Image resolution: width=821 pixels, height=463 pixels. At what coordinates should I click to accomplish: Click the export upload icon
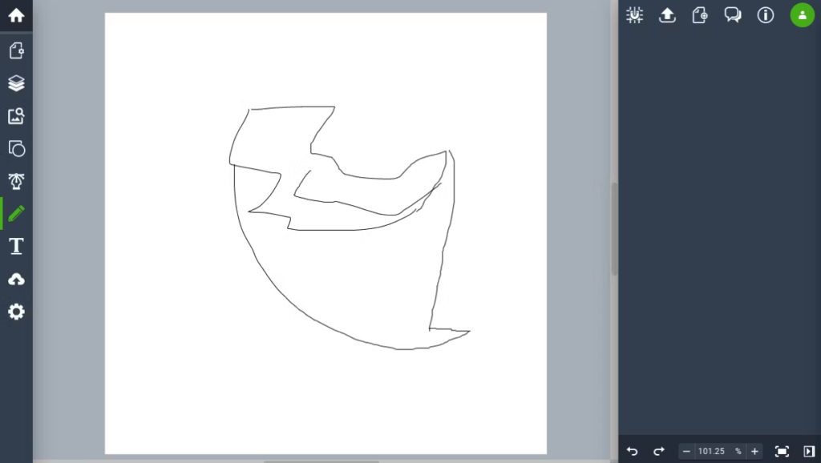point(667,15)
